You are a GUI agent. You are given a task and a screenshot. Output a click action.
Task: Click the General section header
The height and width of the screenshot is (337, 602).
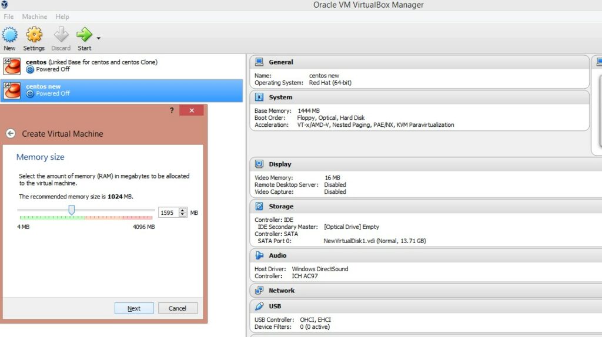pos(419,62)
